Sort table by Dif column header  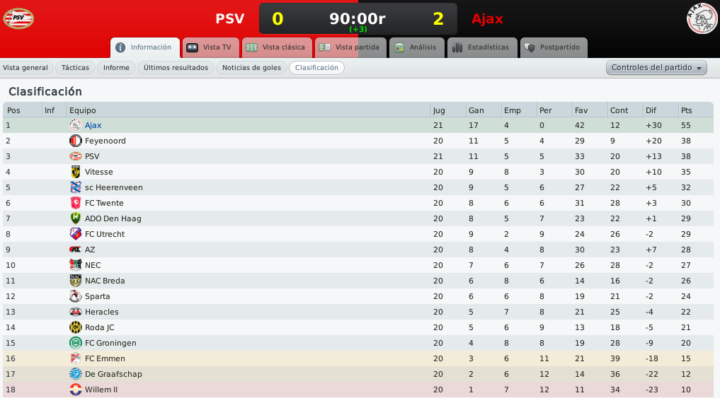click(651, 110)
